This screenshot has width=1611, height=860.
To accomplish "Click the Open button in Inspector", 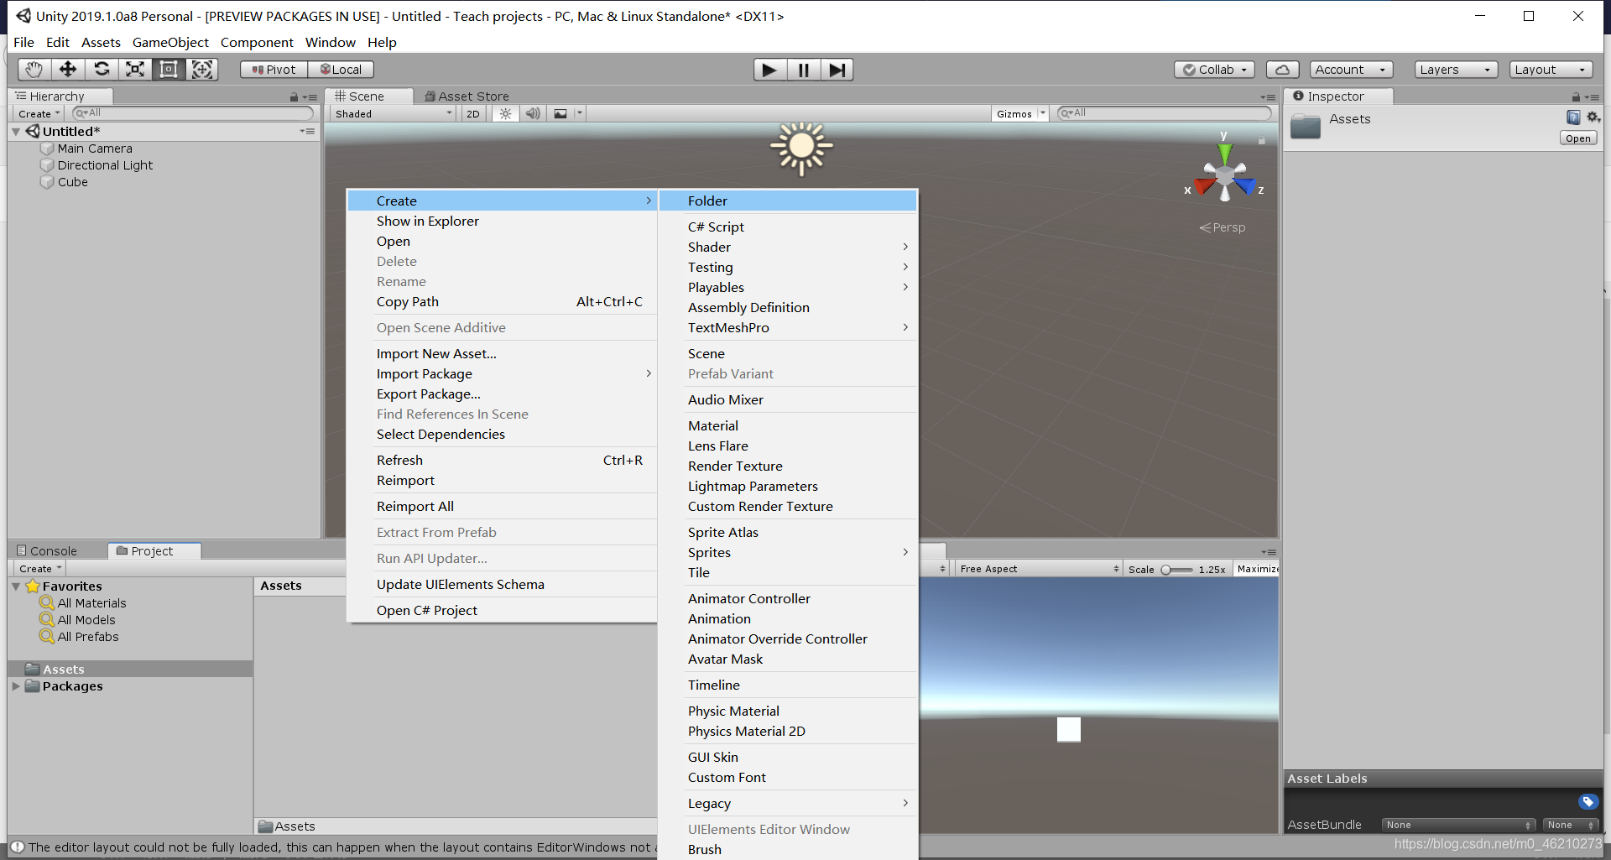I will click(x=1577, y=138).
